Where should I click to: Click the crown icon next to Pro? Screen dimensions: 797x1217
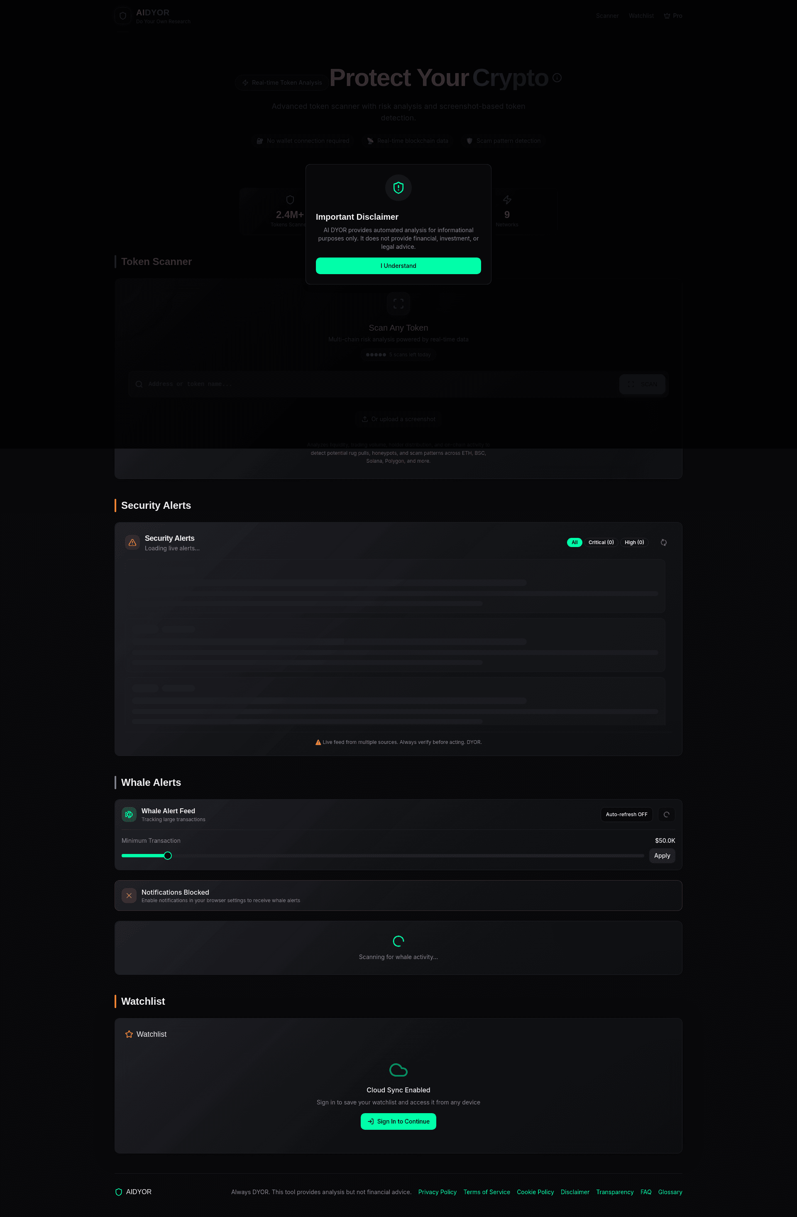coord(666,15)
